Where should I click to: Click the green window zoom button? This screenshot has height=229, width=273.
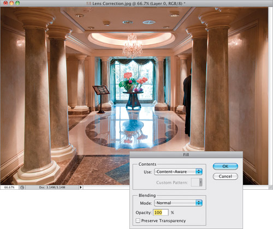coord(17,3)
